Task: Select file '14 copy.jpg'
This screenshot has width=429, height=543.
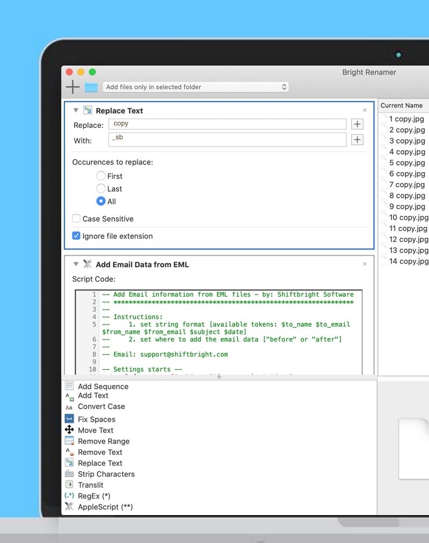Action: (409, 261)
